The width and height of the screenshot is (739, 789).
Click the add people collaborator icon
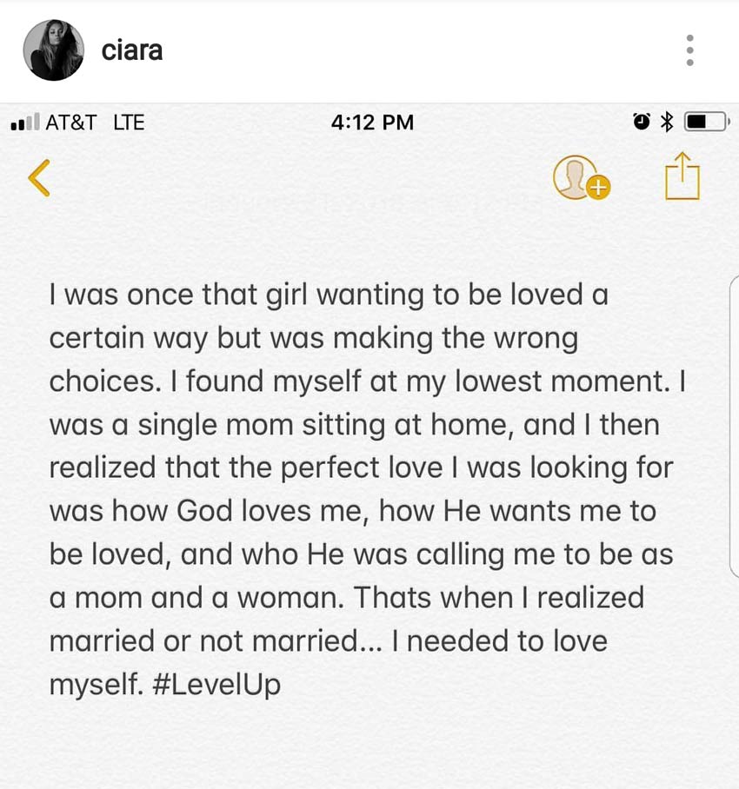(x=581, y=177)
